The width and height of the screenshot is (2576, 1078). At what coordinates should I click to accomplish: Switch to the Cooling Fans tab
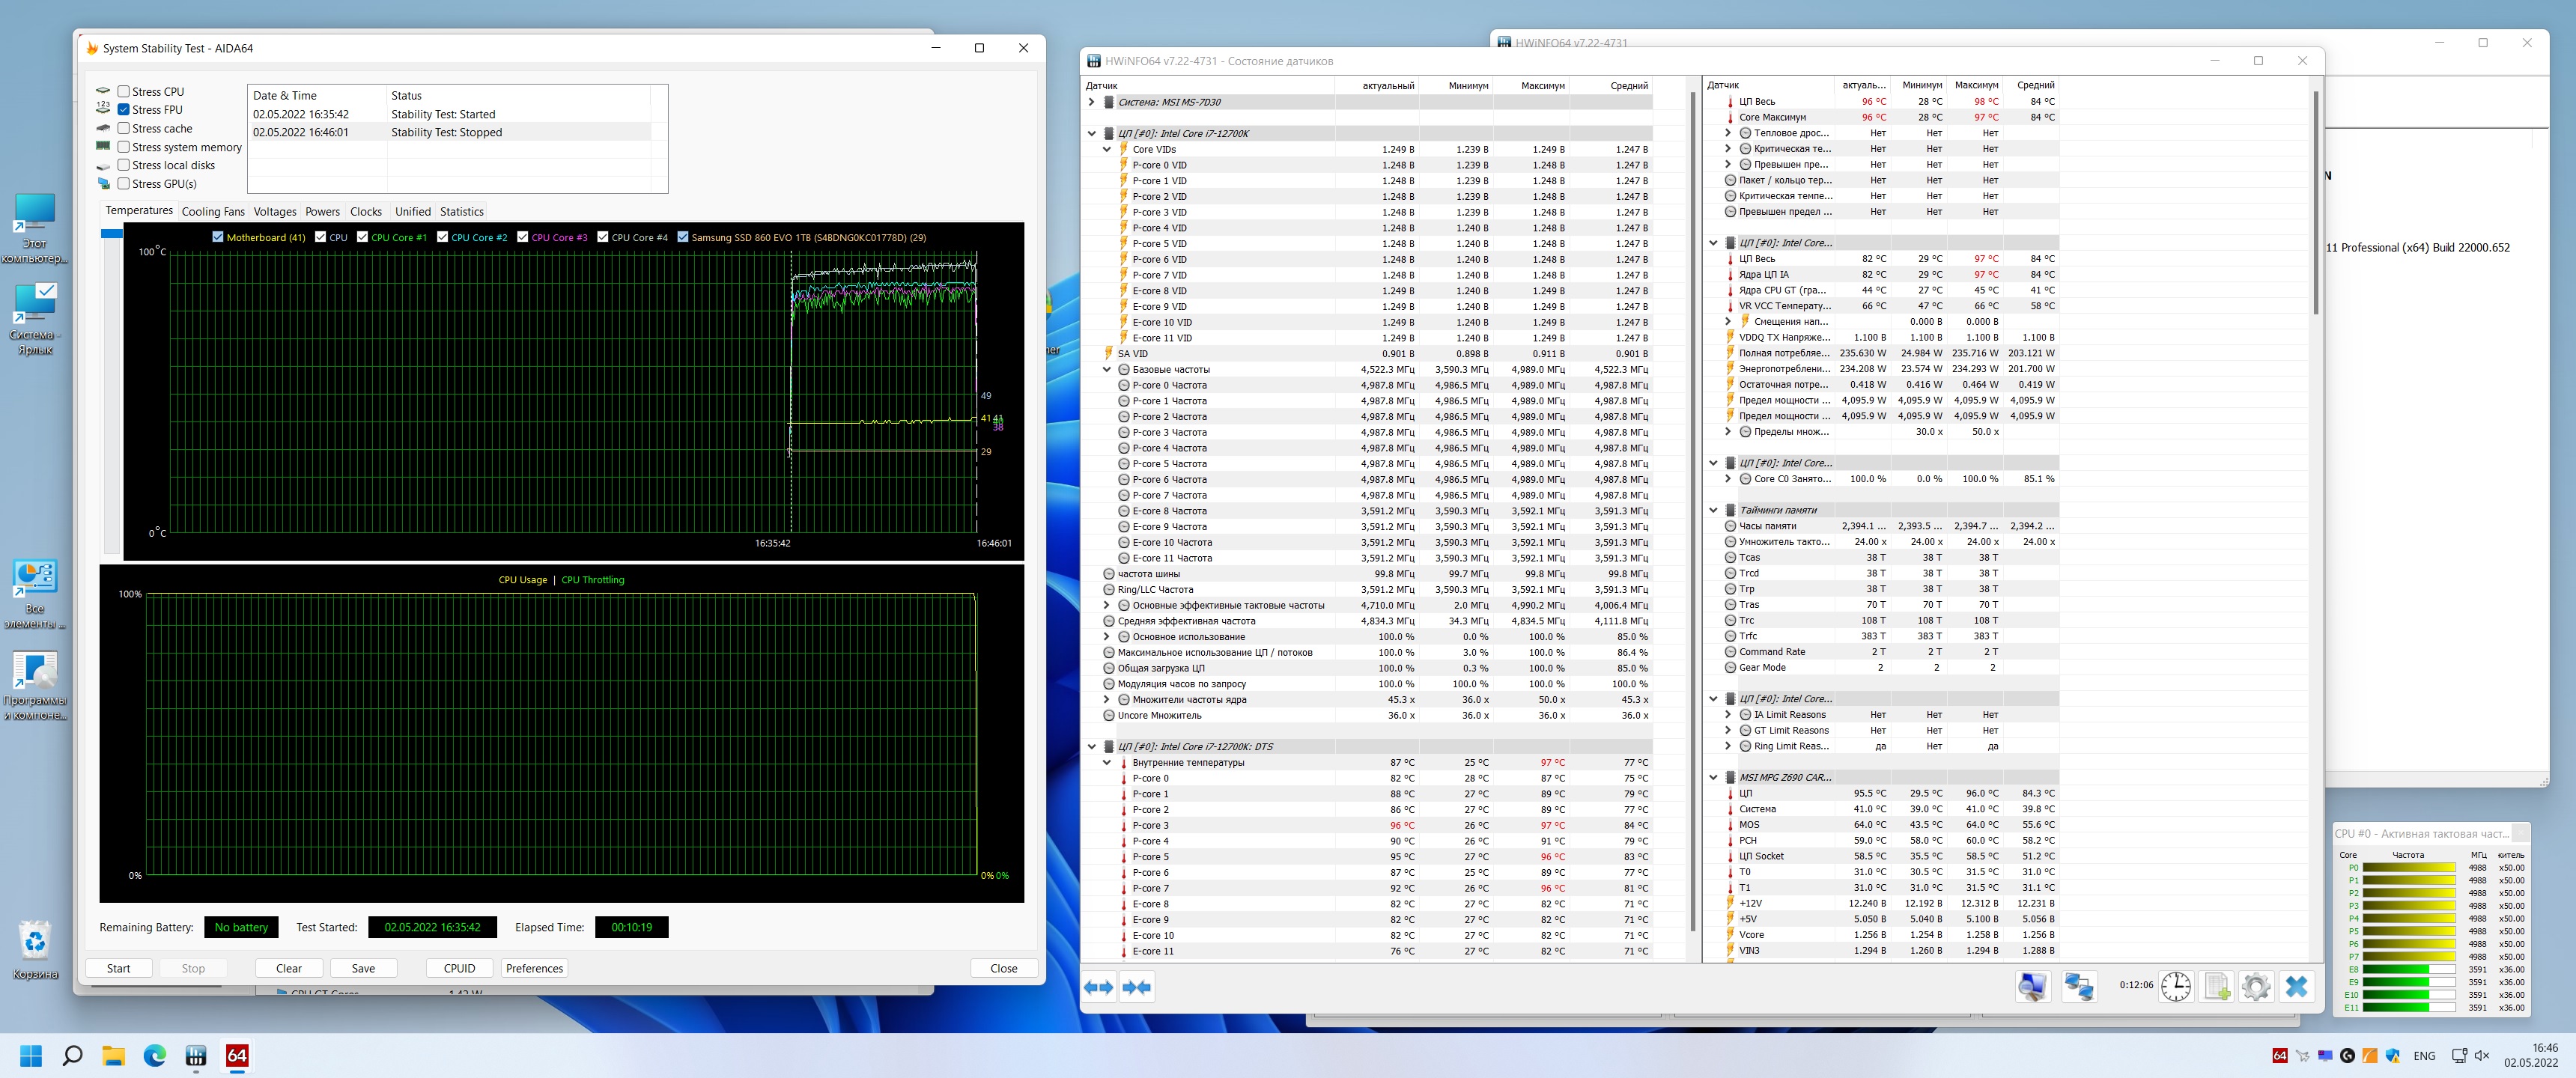coord(213,212)
